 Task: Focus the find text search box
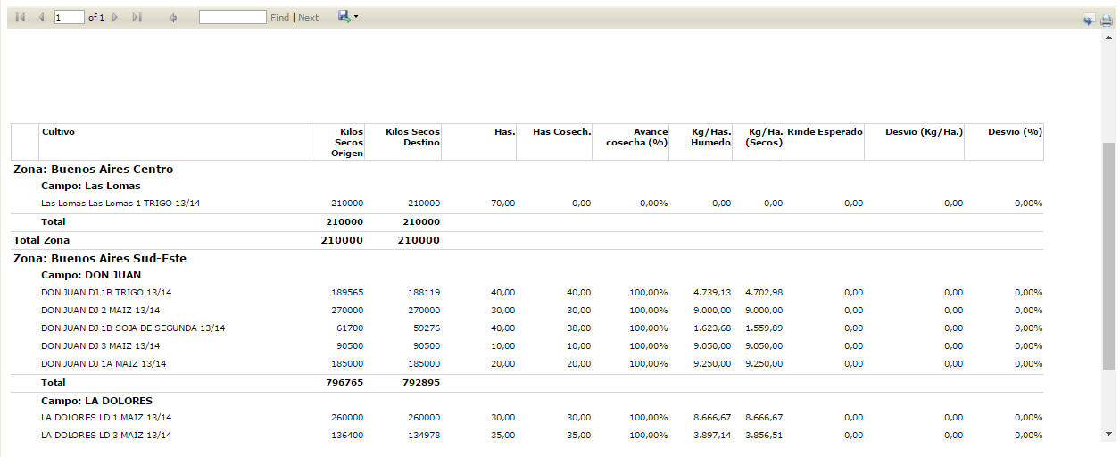232,17
